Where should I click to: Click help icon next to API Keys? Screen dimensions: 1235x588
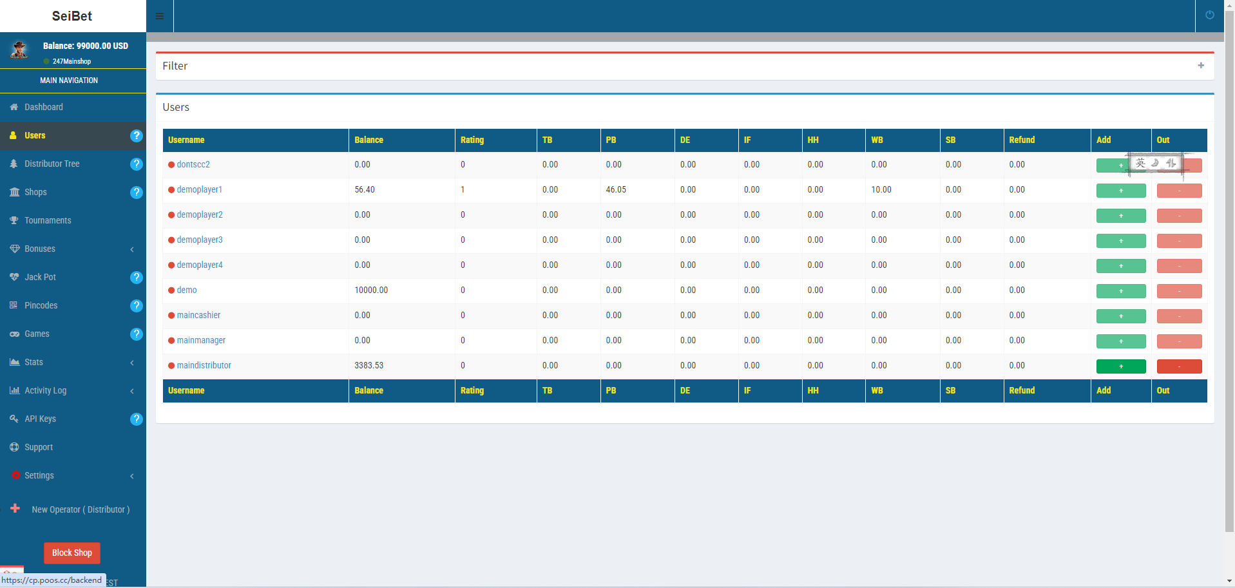coord(137,419)
